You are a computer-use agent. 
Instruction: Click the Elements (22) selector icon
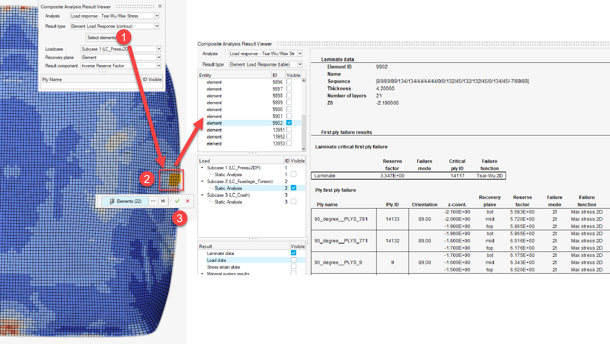[112, 201]
